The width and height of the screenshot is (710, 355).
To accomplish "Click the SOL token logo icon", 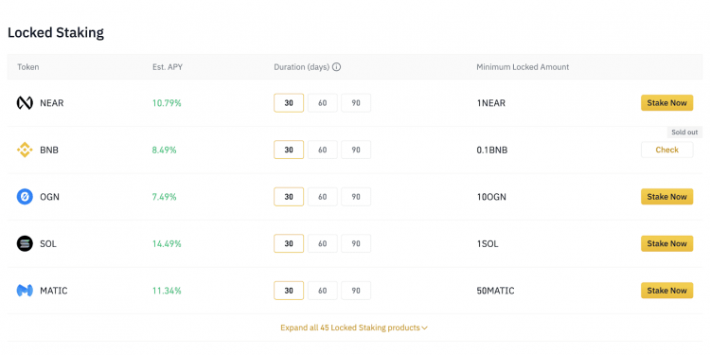I will pyautogui.click(x=25, y=243).
